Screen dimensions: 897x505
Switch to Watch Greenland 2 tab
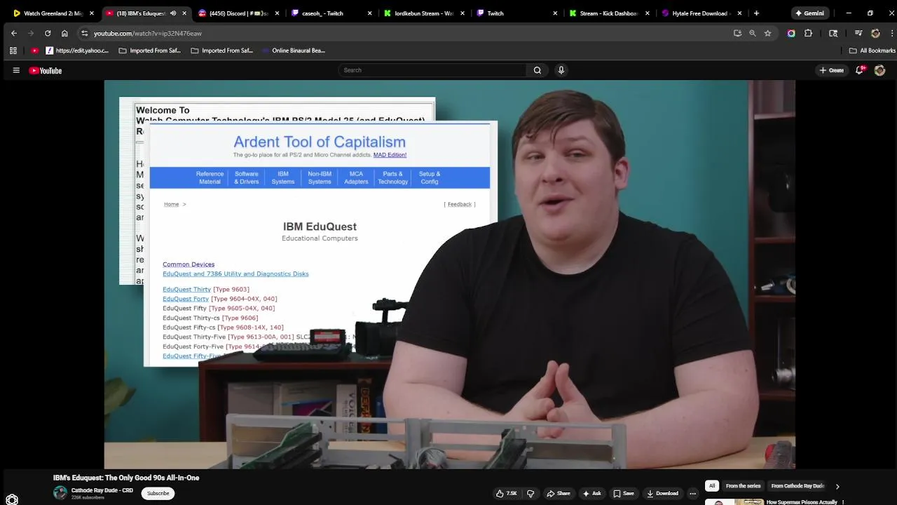click(x=54, y=13)
